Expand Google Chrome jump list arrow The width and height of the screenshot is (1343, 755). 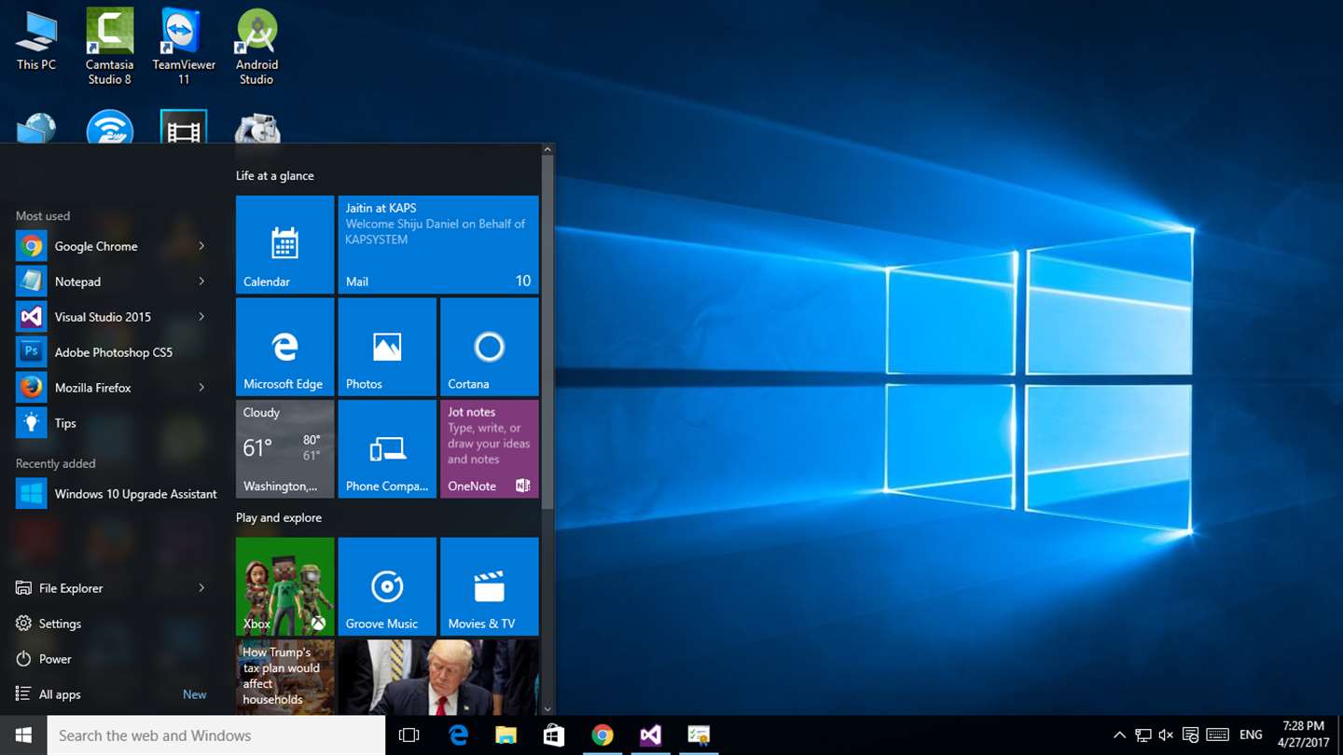[201, 246]
